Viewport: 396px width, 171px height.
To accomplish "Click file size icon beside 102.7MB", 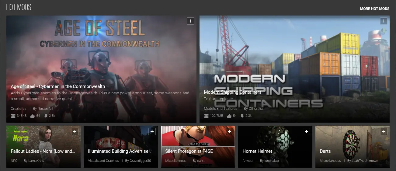I will tap(206, 116).
